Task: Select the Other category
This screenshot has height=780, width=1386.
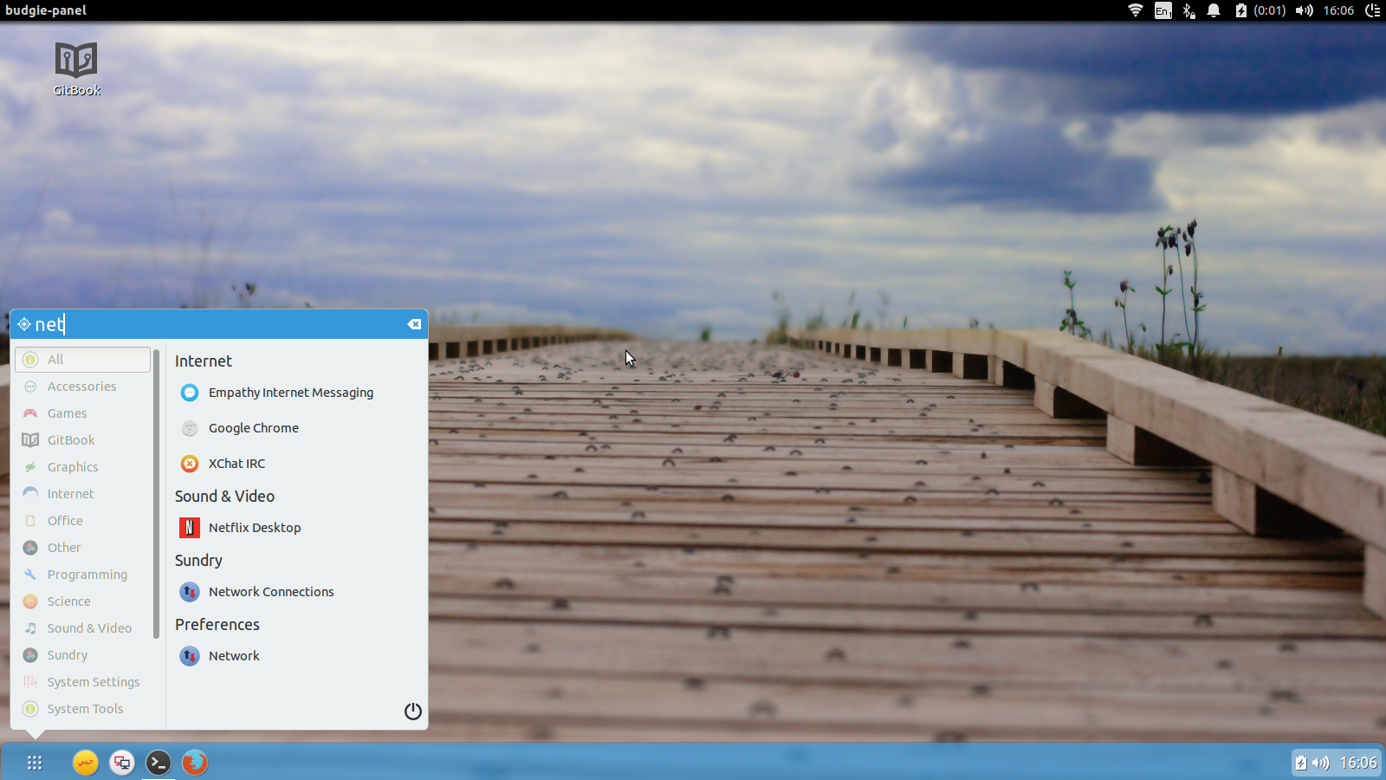Action: coord(83,548)
